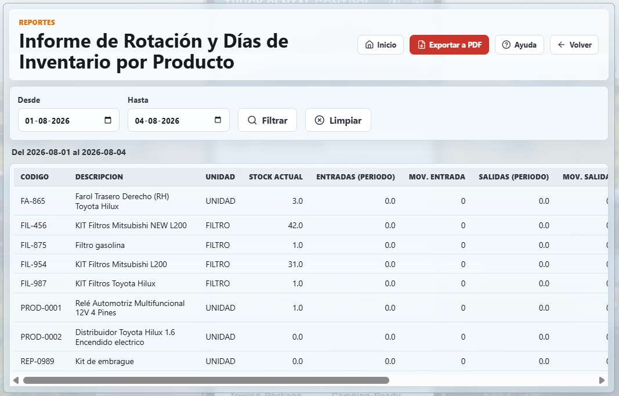
Task: Click the Relé Automotriz Multifuncional description
Action: coord(130,308)
